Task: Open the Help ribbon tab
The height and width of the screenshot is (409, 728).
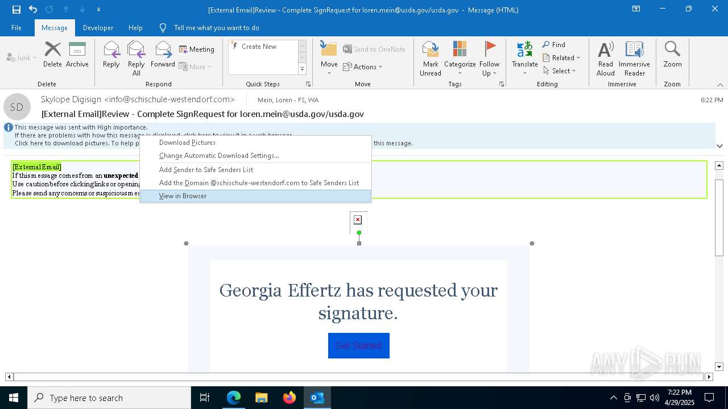Action: pos(135,27)
